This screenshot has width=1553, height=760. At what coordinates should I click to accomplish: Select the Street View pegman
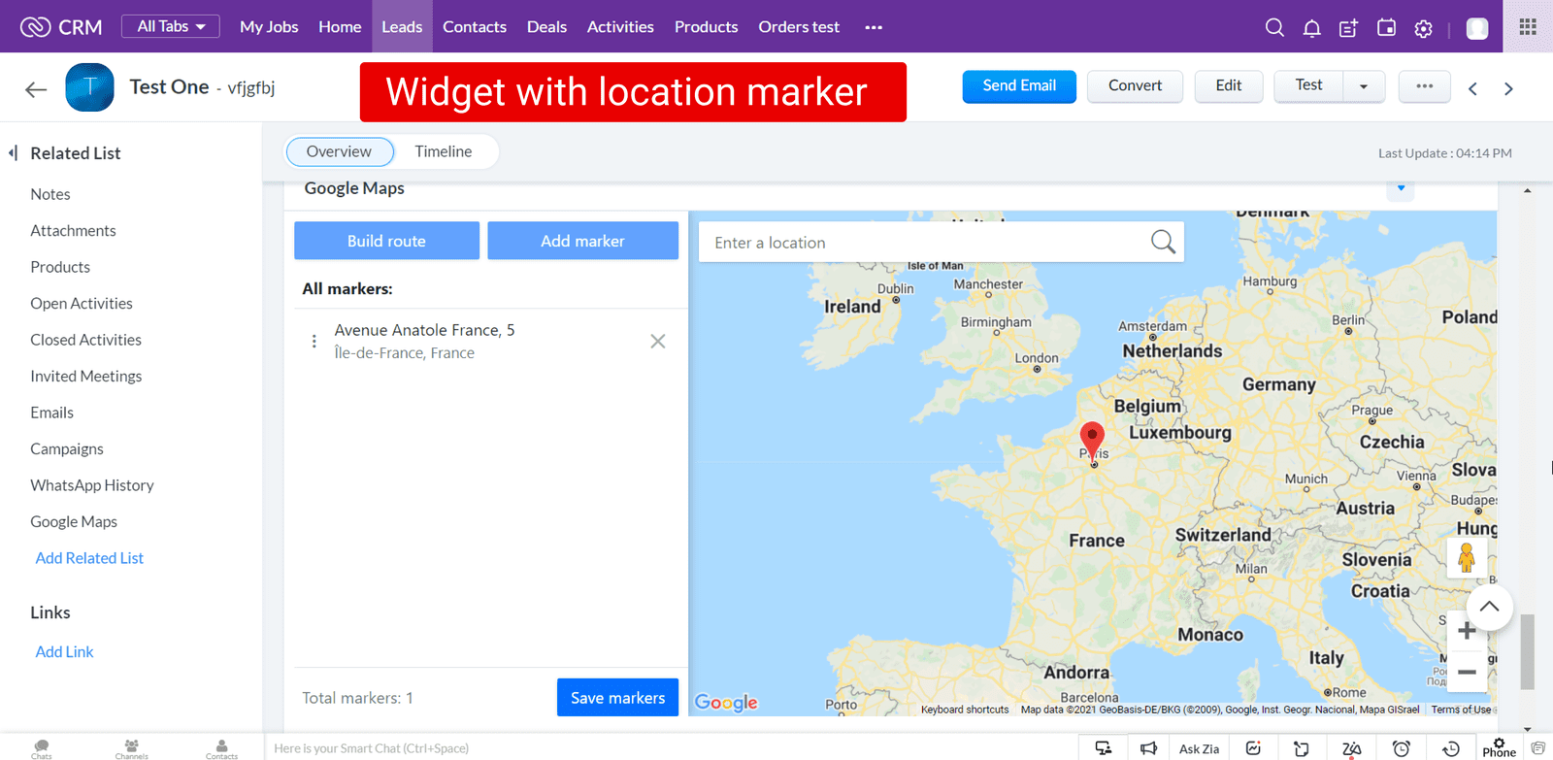pyautogui.click(x=1467, y=557)
